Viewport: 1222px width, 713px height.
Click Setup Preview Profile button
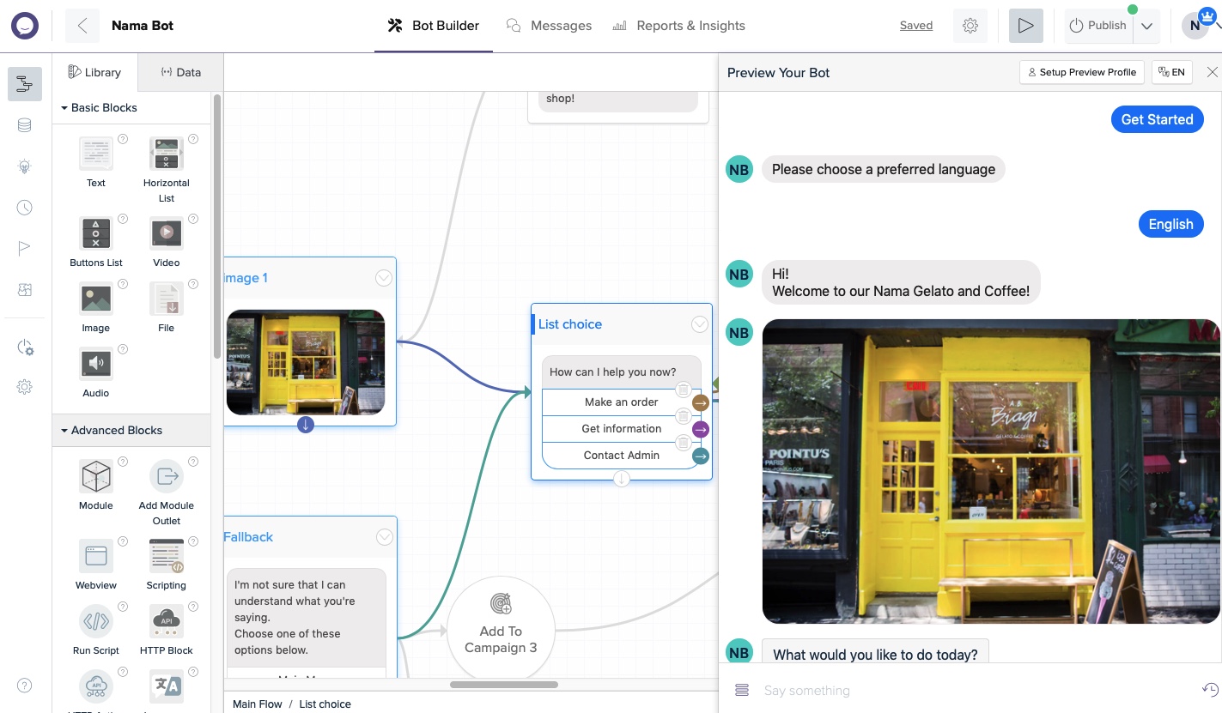click(1082, 72)
